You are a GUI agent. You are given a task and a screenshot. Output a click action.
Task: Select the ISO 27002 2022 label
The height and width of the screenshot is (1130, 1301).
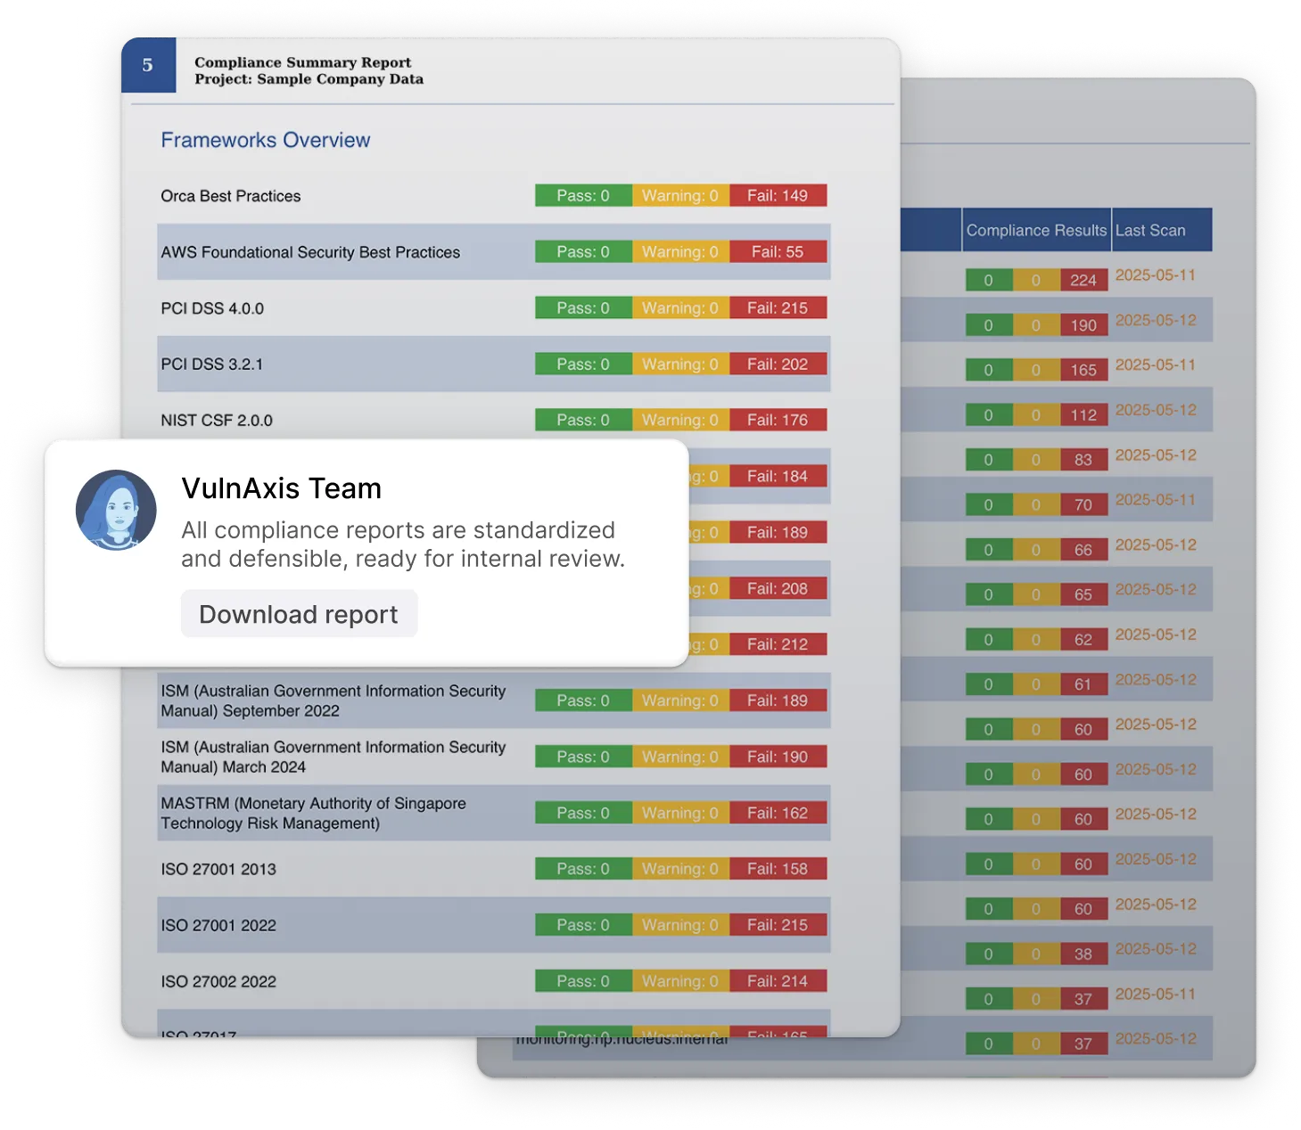[x=218, y=981]
